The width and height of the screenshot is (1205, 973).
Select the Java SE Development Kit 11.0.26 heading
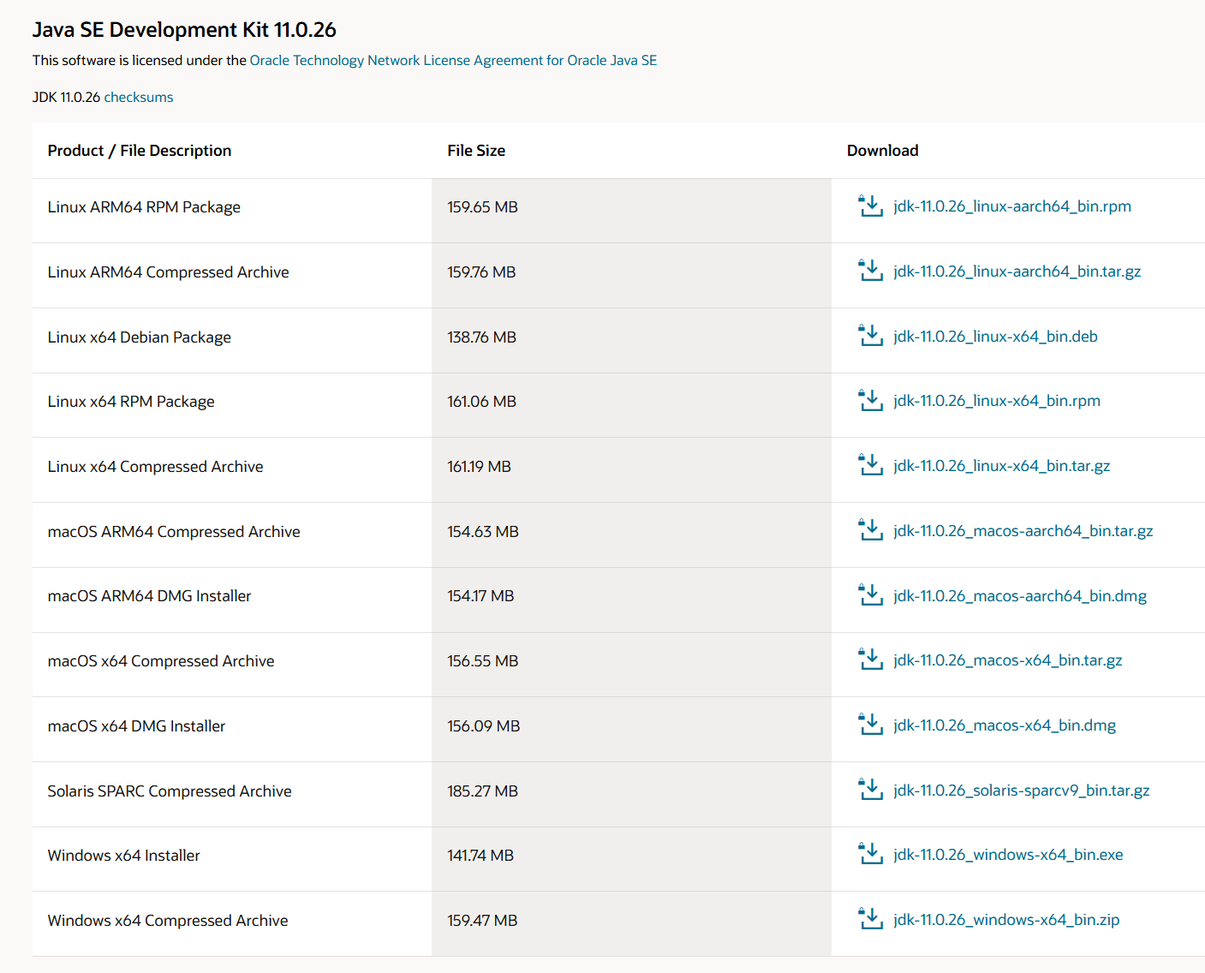click(184, 30)
